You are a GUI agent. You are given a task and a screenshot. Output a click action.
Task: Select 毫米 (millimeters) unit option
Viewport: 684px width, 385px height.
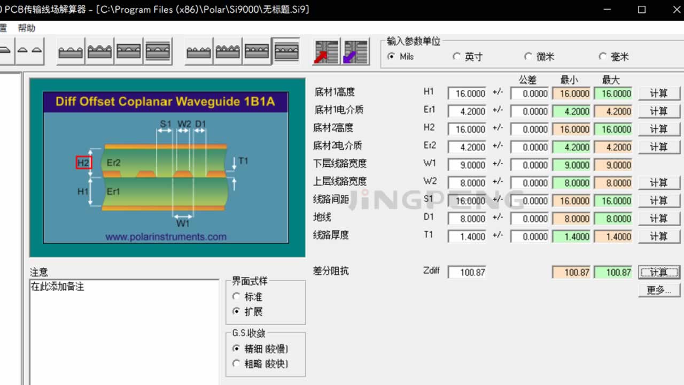613,56
